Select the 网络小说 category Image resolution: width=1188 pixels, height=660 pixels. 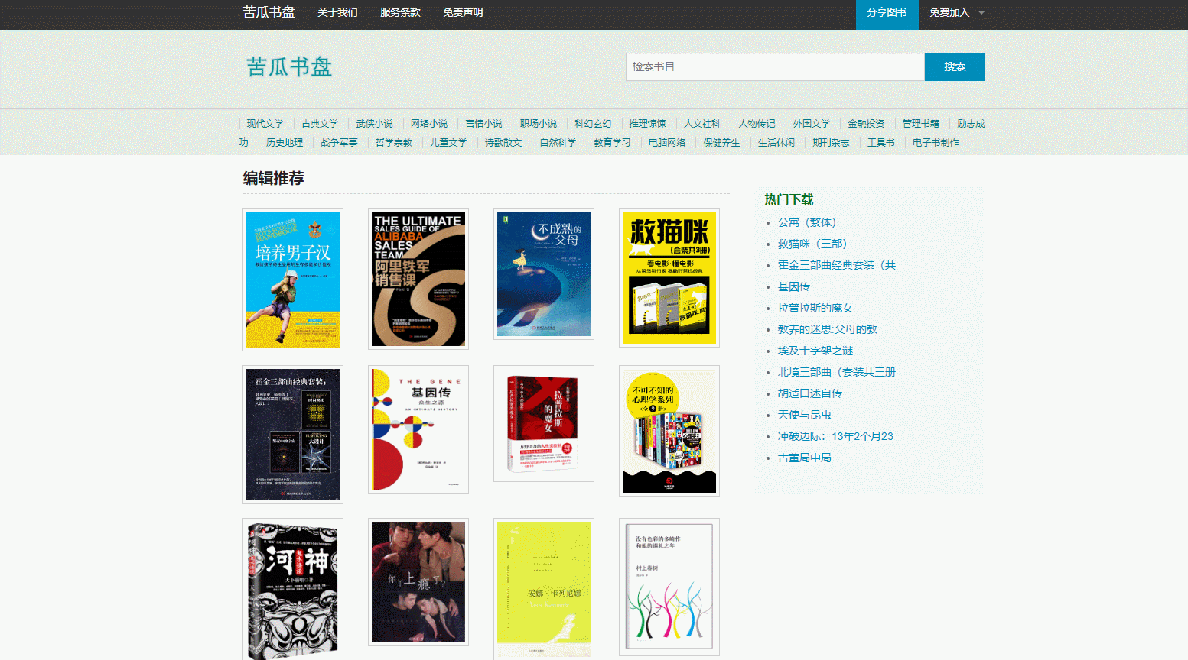tap(428, 124)
